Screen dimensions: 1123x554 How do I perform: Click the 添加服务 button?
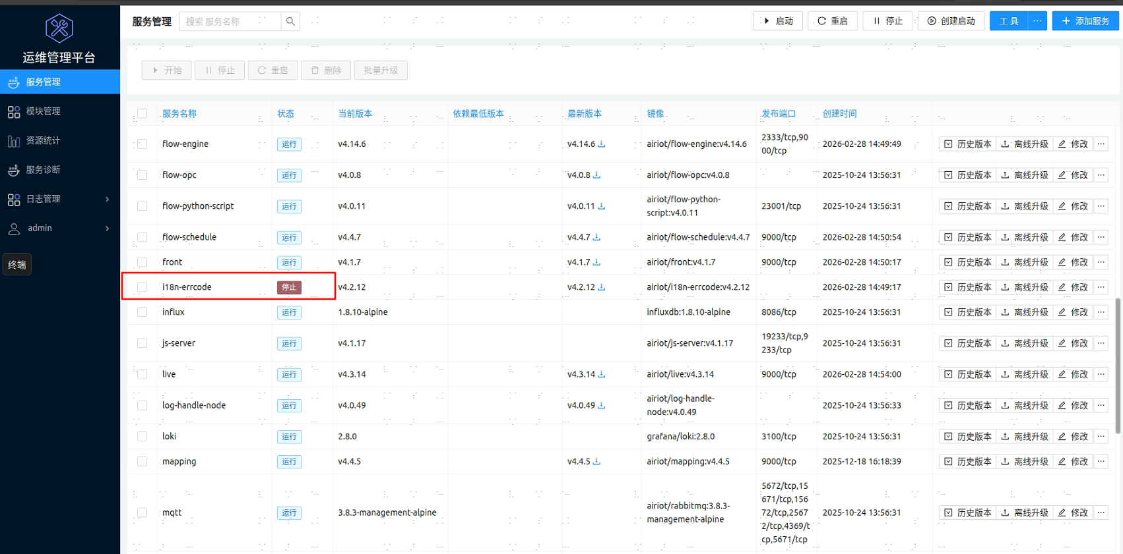(x=1085, y=21)
